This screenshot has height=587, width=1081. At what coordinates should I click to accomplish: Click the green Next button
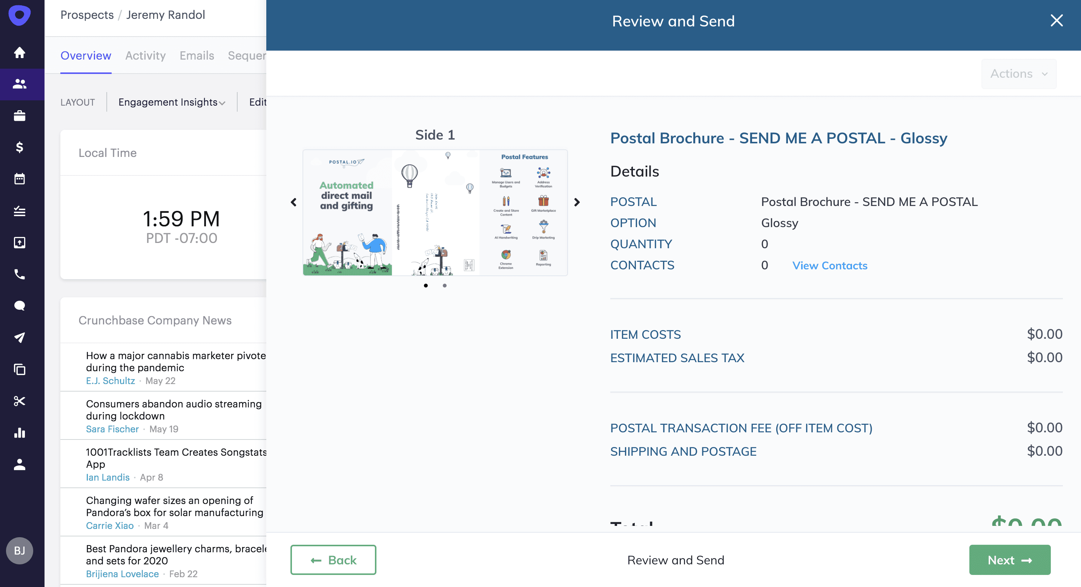pyautogui.click(x=1009, y=560)
